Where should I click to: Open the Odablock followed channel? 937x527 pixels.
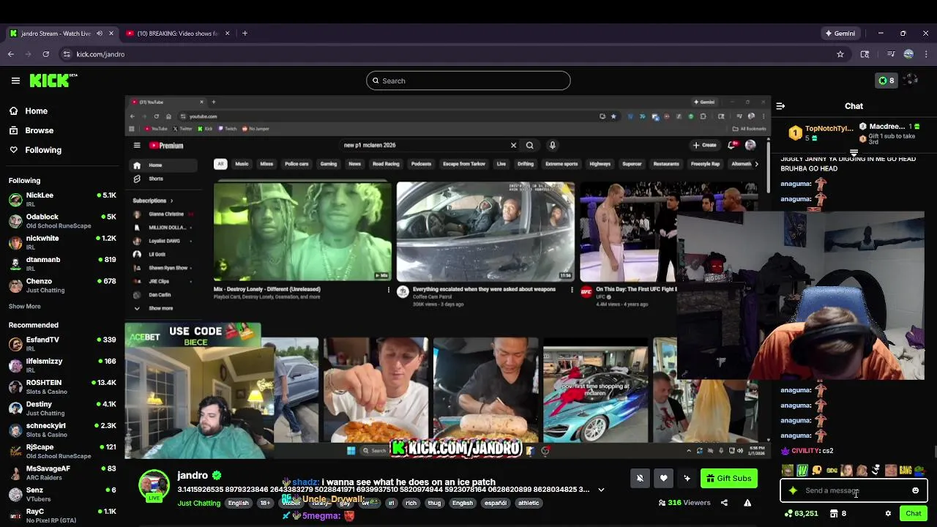tap(62, 221)
